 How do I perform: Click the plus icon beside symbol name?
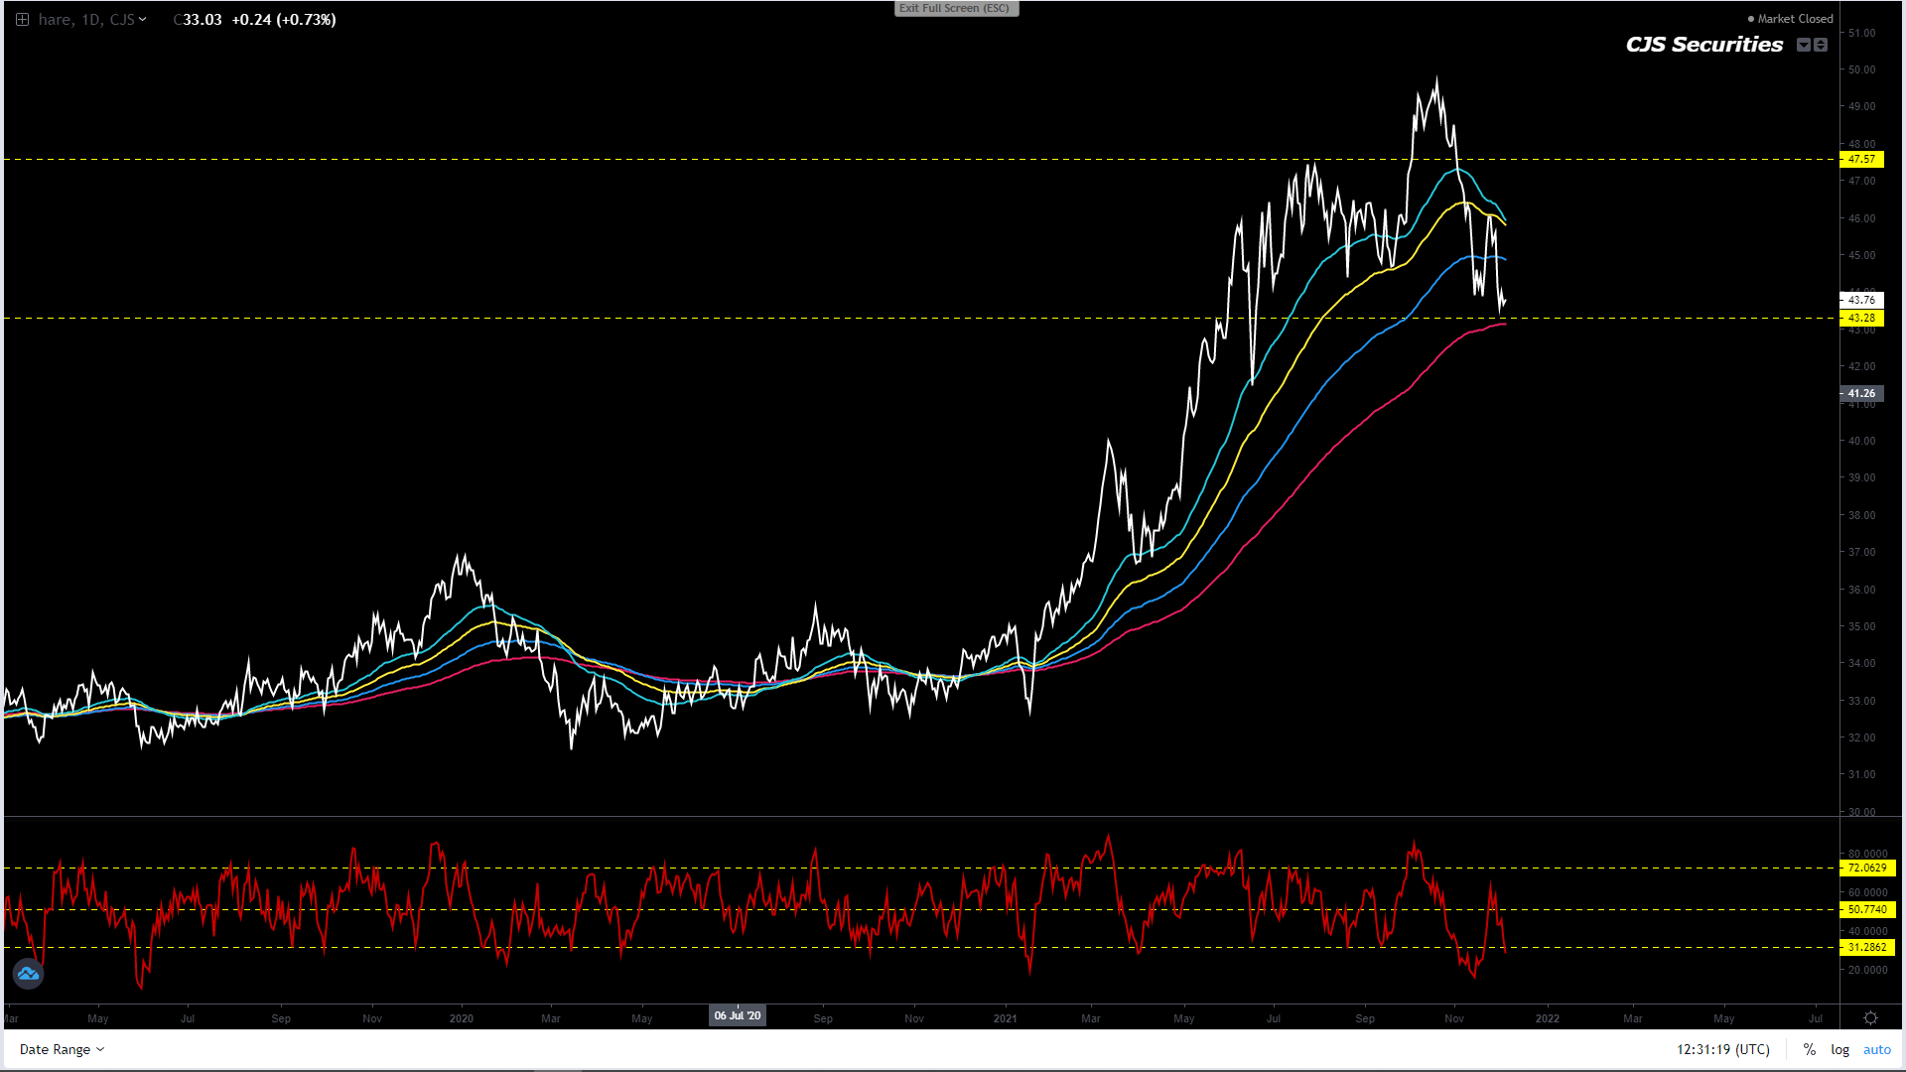pos(22,19)
